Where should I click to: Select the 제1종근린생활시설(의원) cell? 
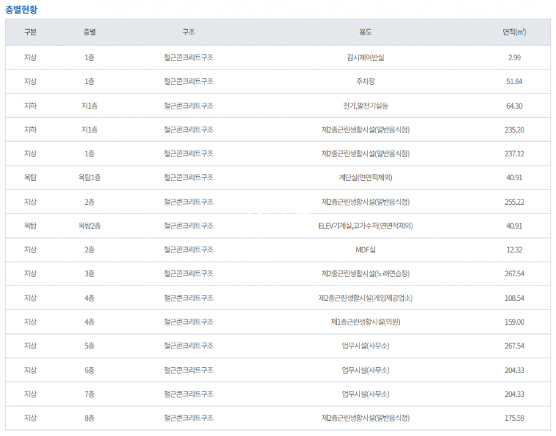point(365,322)
